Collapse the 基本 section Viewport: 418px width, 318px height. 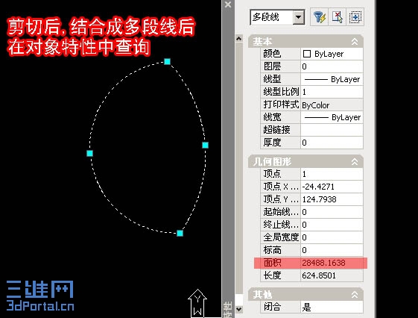click(355, 42)
